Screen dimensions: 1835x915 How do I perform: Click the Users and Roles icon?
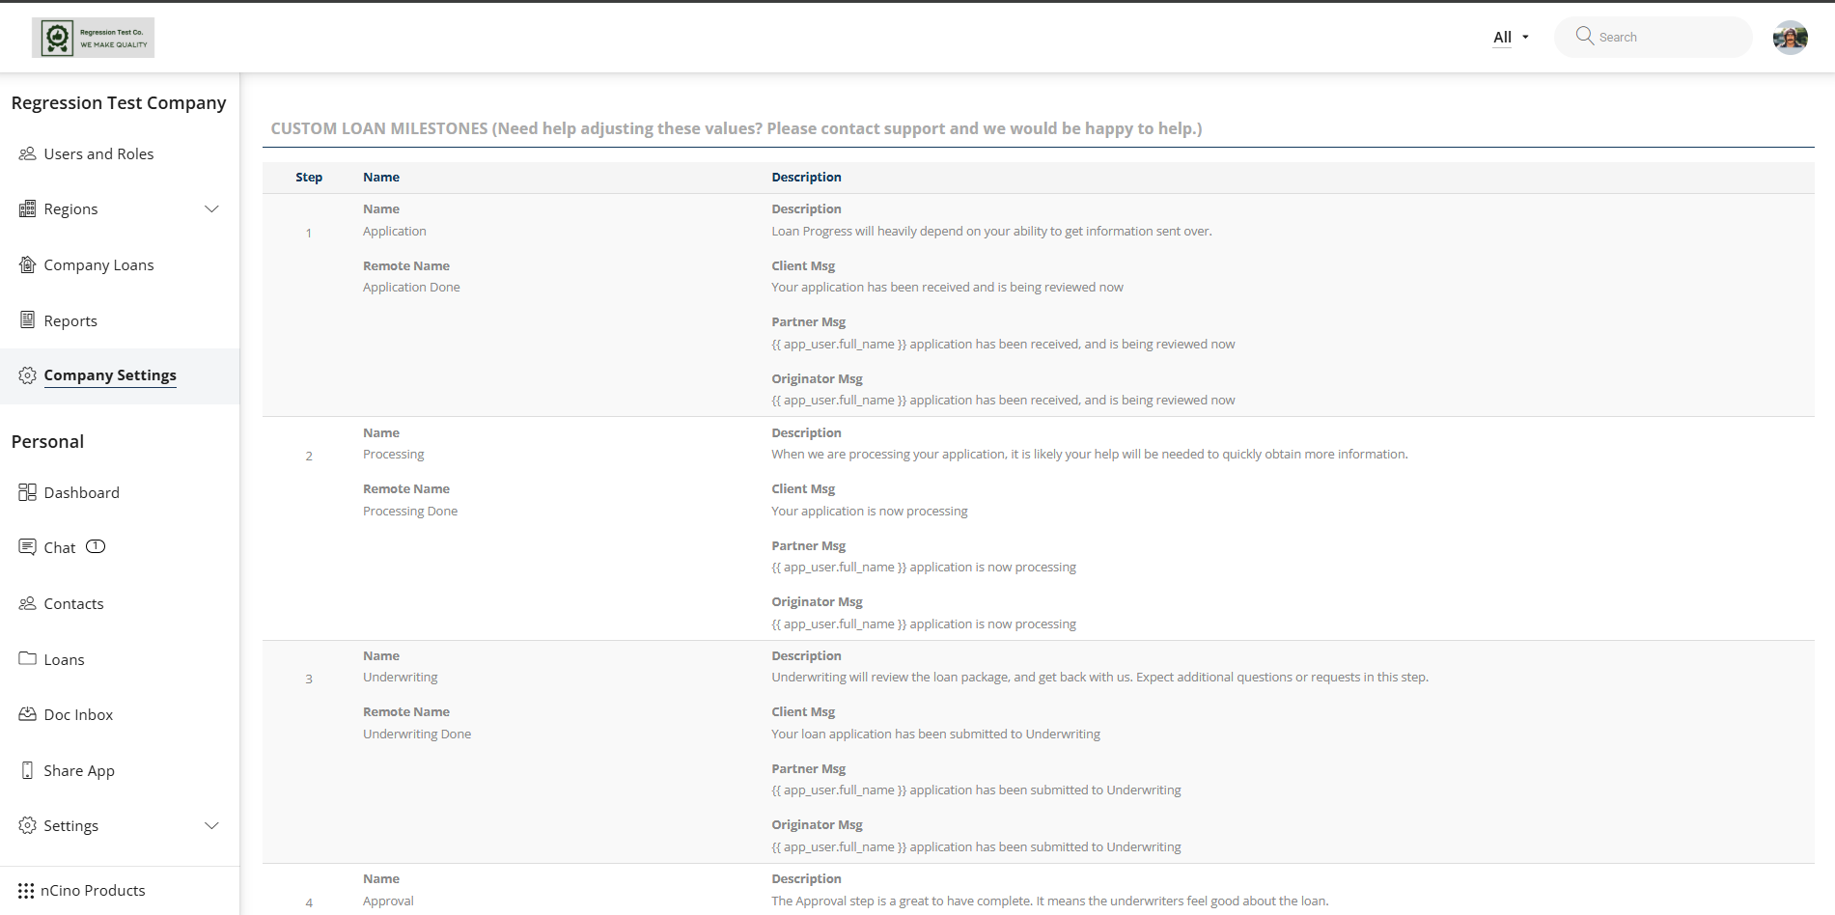[x=27, y=153]
